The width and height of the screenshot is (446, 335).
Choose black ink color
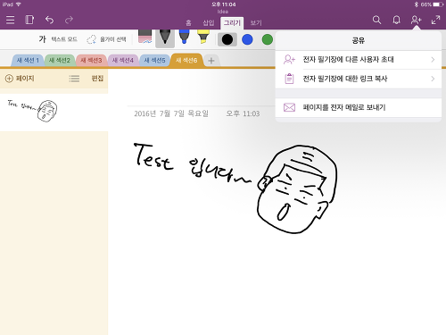tap(227, 39)
